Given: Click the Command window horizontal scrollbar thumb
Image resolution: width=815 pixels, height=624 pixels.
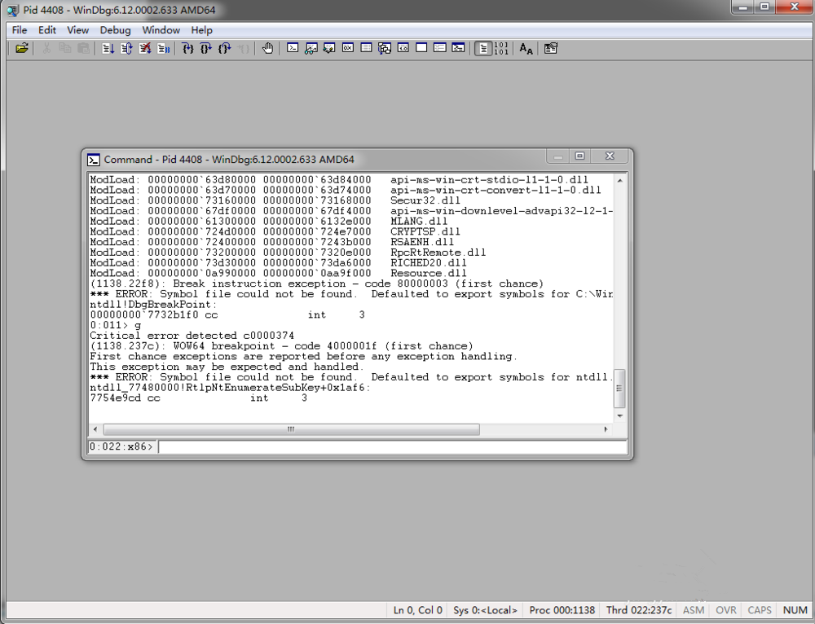Looking at the screenshot, I should coord(291,429).
